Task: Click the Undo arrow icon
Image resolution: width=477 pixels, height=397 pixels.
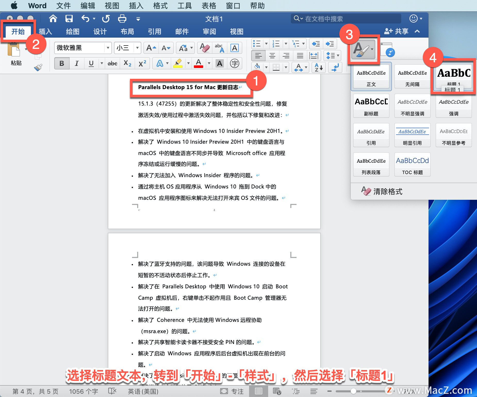Action: (x=85, y=19)
